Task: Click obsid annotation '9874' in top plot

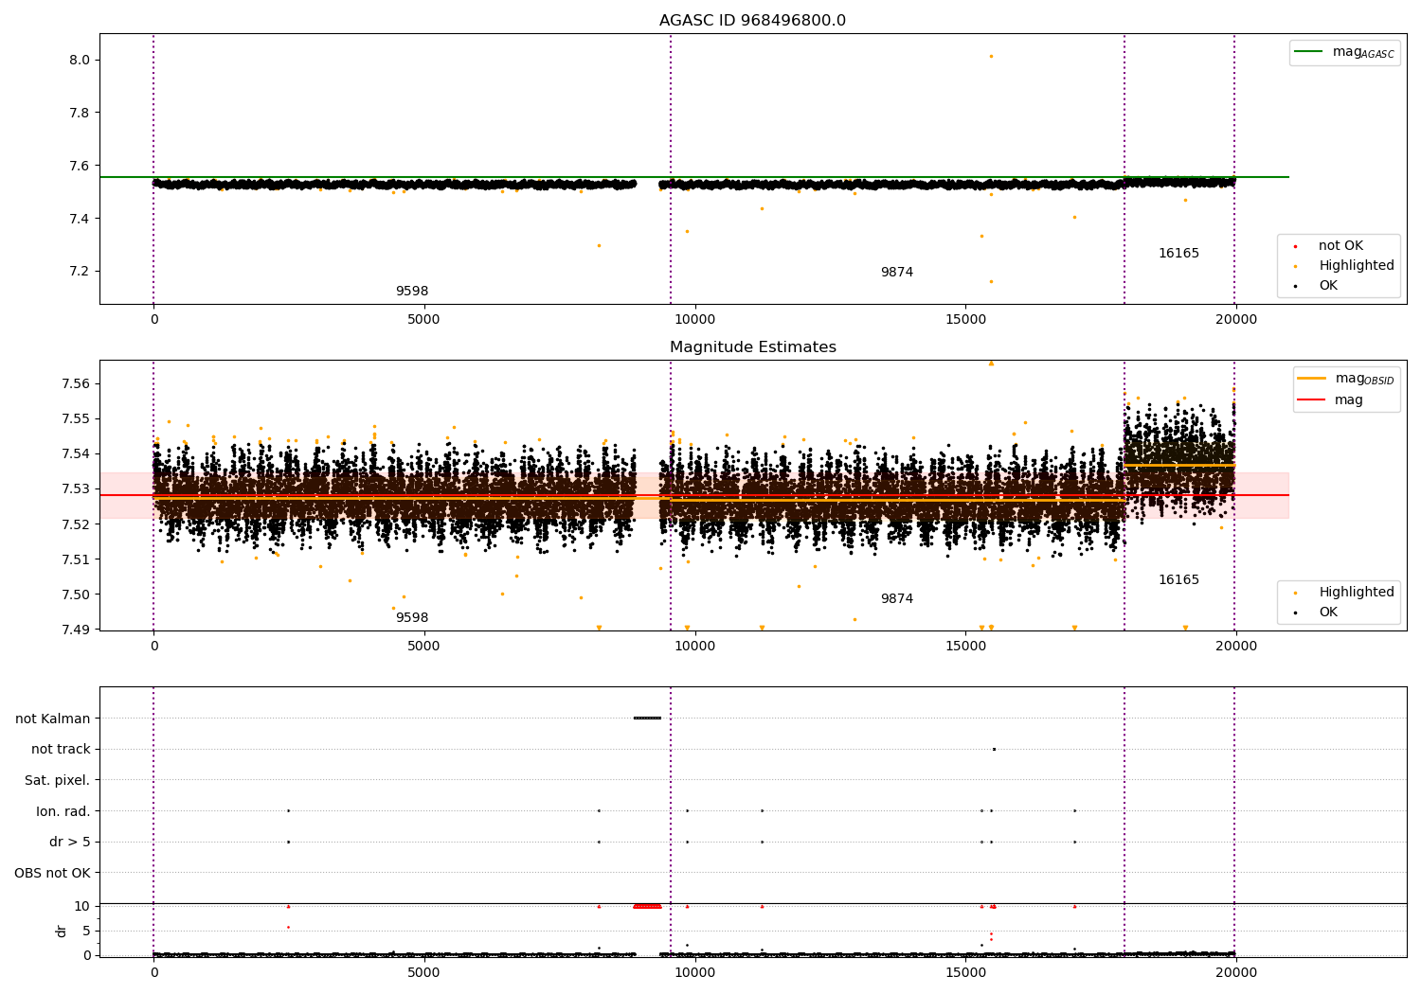Action: point(897,273)
